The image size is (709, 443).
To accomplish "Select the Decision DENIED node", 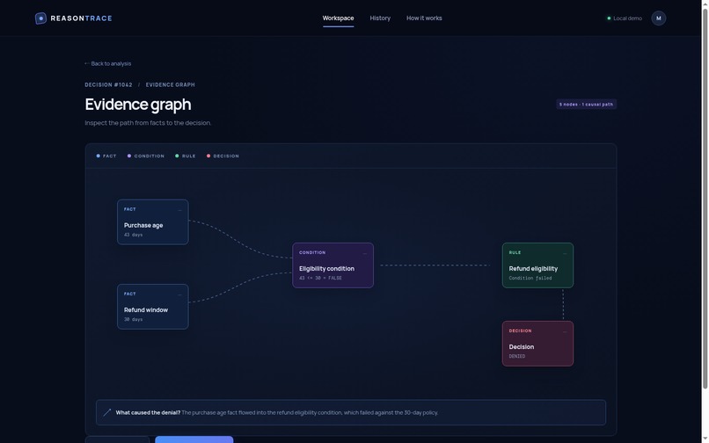I will (x=537, y=344).
